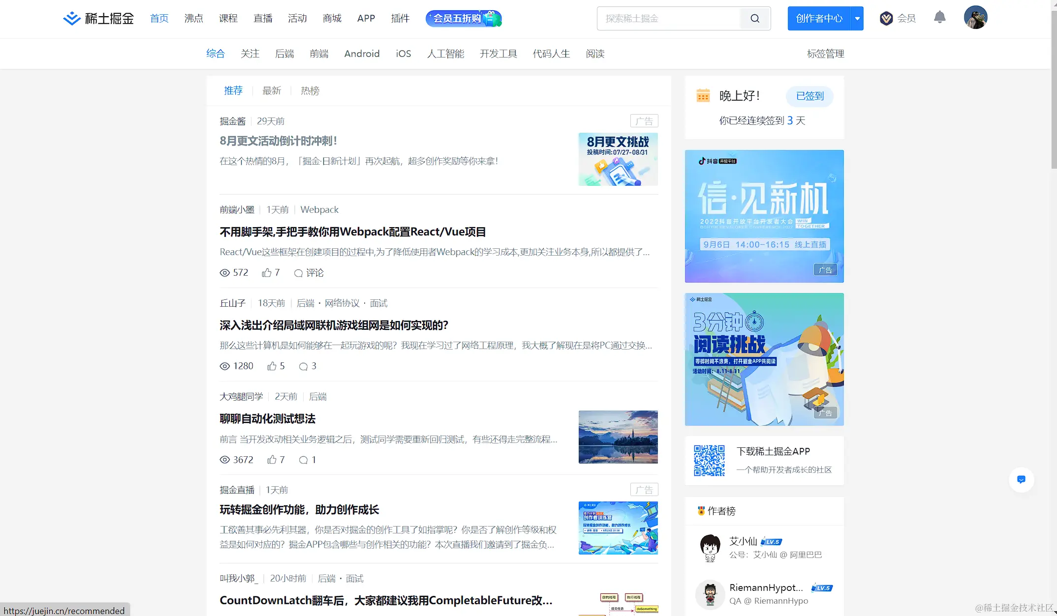Click the floating feedback chat icon

(1021, 479)
